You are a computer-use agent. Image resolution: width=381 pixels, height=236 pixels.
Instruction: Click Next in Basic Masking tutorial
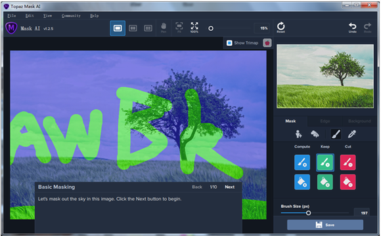(229, 187)
